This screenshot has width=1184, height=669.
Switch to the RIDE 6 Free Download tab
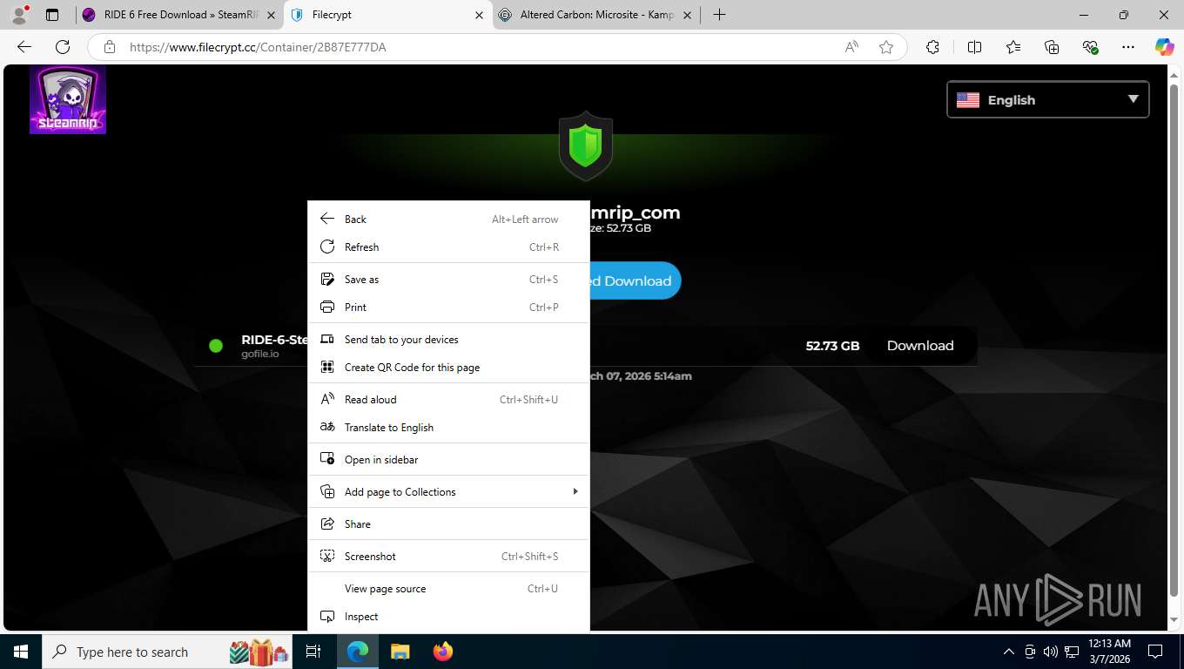[x=179, y=15]
